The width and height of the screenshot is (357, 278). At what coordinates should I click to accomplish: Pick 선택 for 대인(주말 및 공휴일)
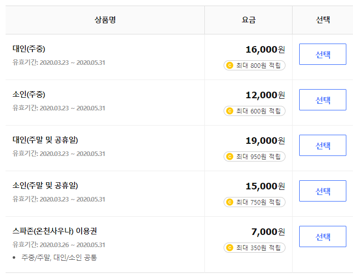323,145
